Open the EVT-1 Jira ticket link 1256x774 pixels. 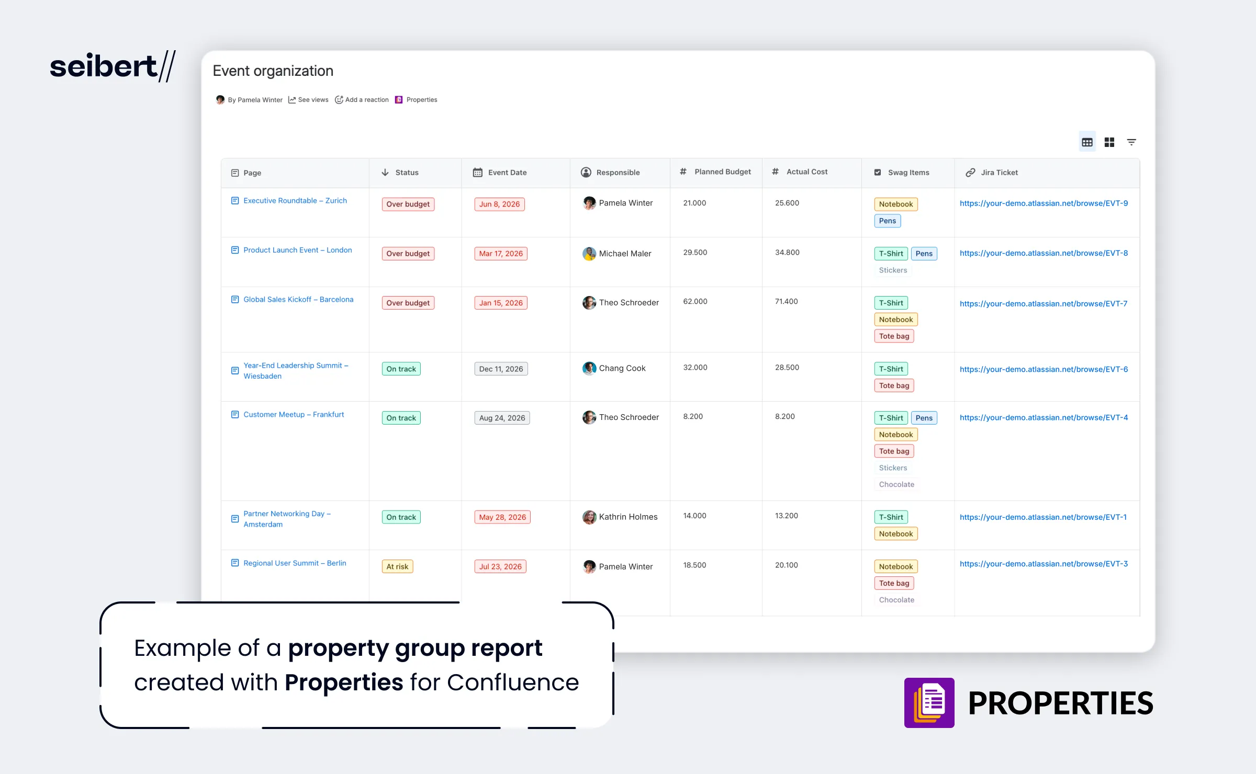point(1043,517)
